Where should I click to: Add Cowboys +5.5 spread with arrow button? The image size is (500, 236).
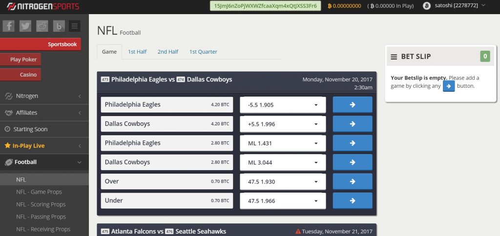click(x=353, y=124)
